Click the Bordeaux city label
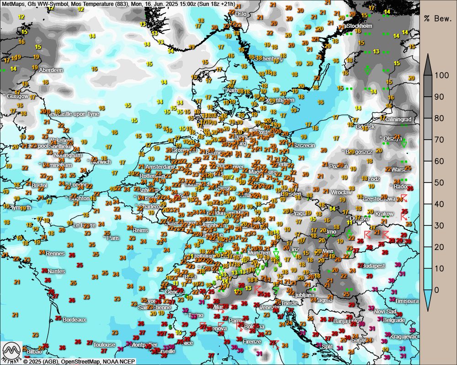The image size is (457, 365). tap(74, 320)
